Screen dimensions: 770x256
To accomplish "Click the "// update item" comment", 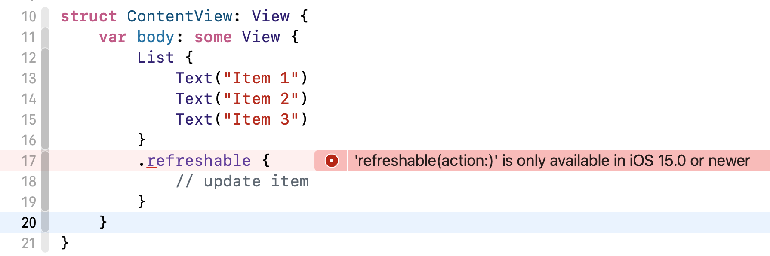I will pos(242,181).
